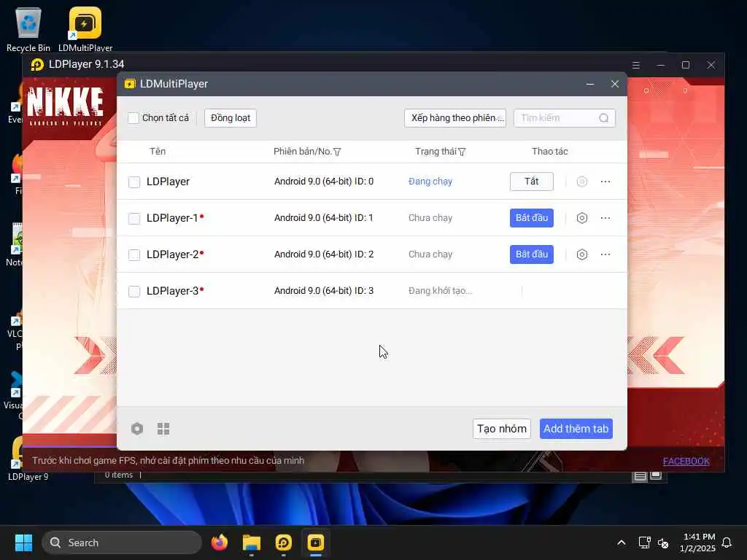The width and height of the screenshot is (747, 560).
Task: Click the LDMultiPlayer title bar logo icon
Action: point(130,84)
